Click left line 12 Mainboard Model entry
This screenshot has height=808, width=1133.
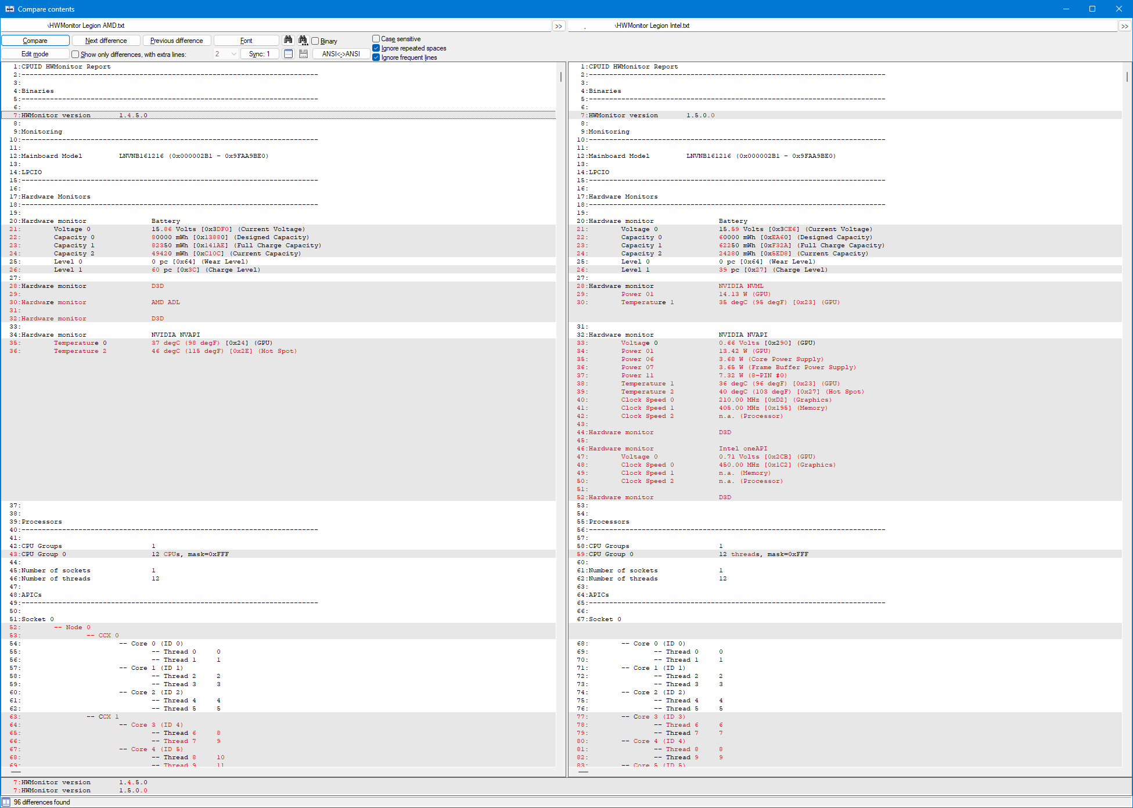pos(279,156)
